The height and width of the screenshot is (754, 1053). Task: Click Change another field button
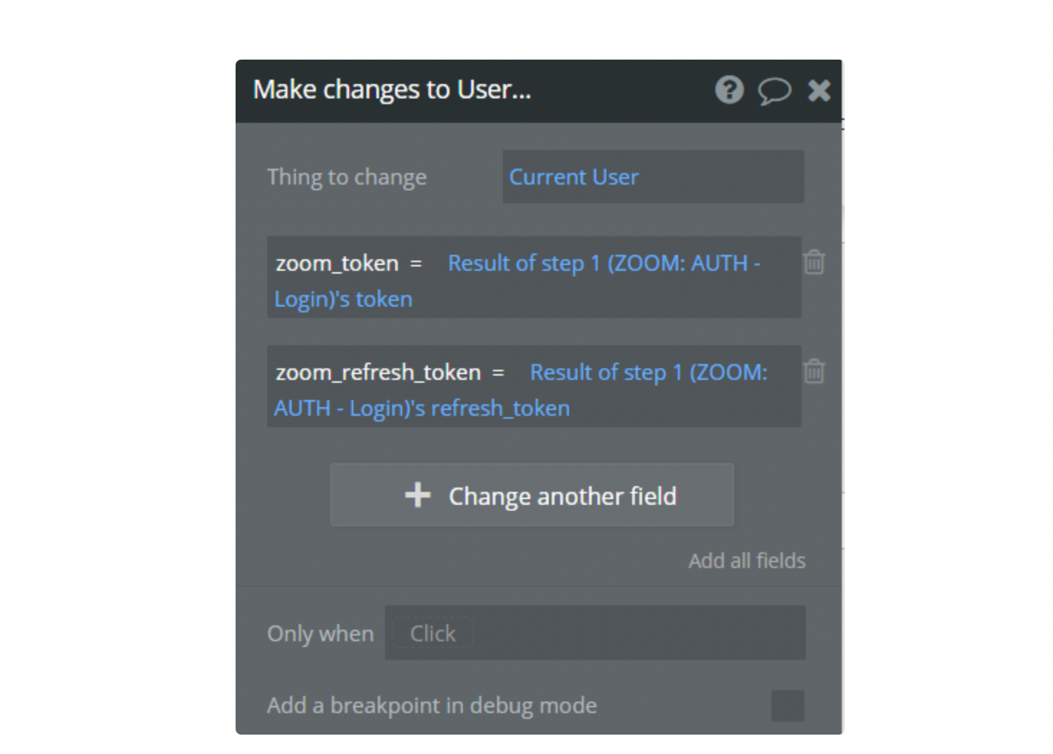point(532,495)
